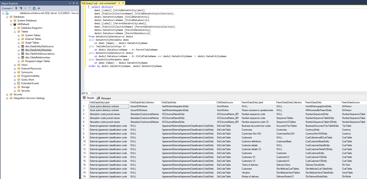The width and height of the screenshot is (367, 179).
Task: Expand the Integration Services Catalogs node
Action: coord(7,98)
